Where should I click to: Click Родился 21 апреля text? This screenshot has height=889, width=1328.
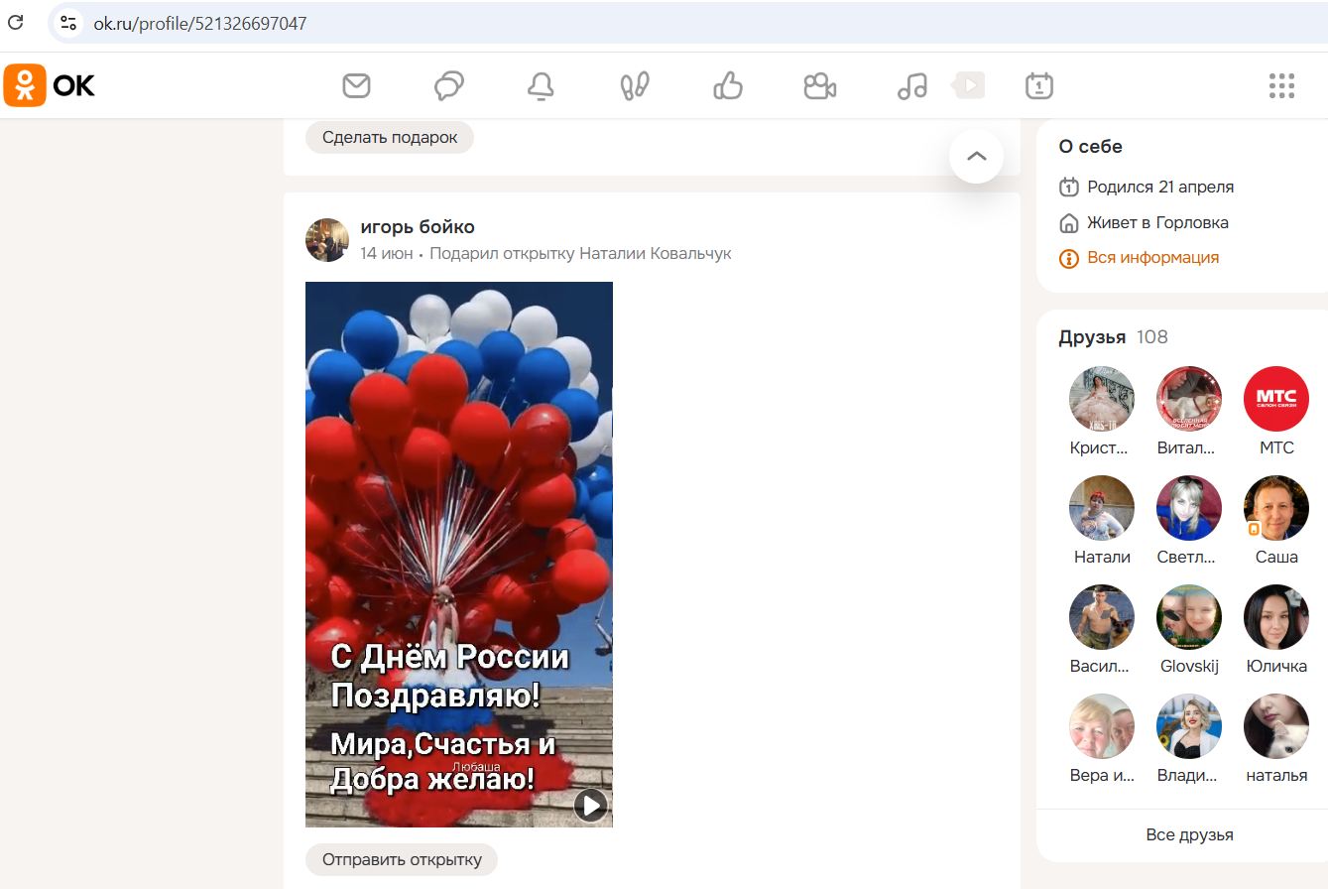click(1160, 187)
